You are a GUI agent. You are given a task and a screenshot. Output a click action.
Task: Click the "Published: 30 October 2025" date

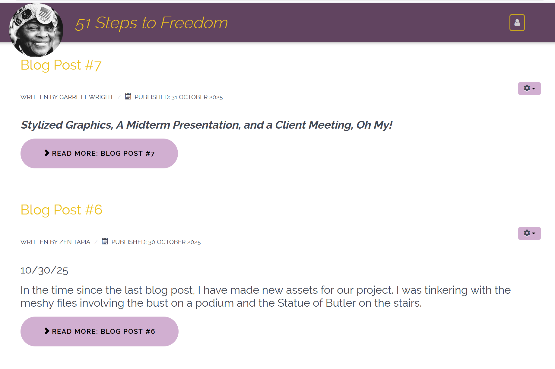pyautogui.click(x=156, y=242)
